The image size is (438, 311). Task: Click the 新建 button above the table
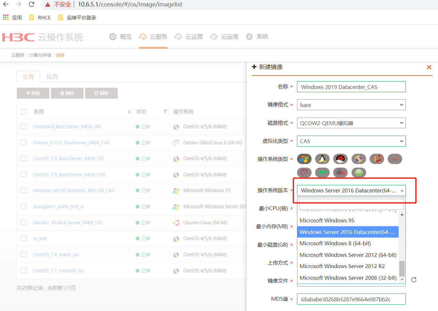coord(33,93)
